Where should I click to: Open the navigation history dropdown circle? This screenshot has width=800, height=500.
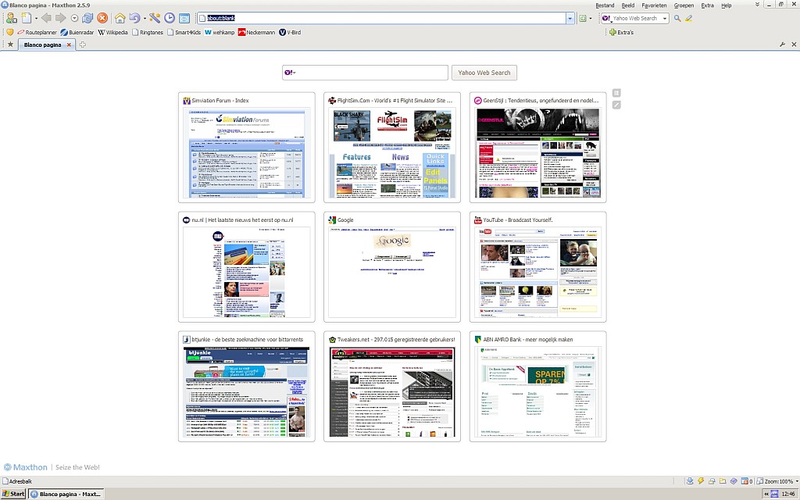(x=74, y=19)
